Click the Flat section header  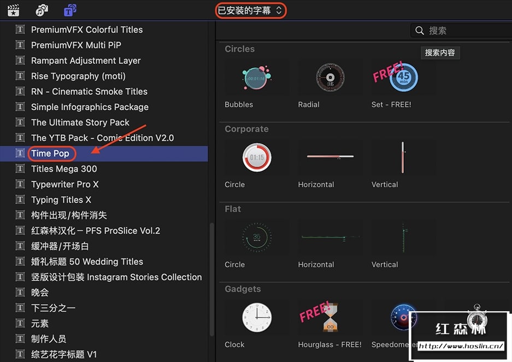233,209
